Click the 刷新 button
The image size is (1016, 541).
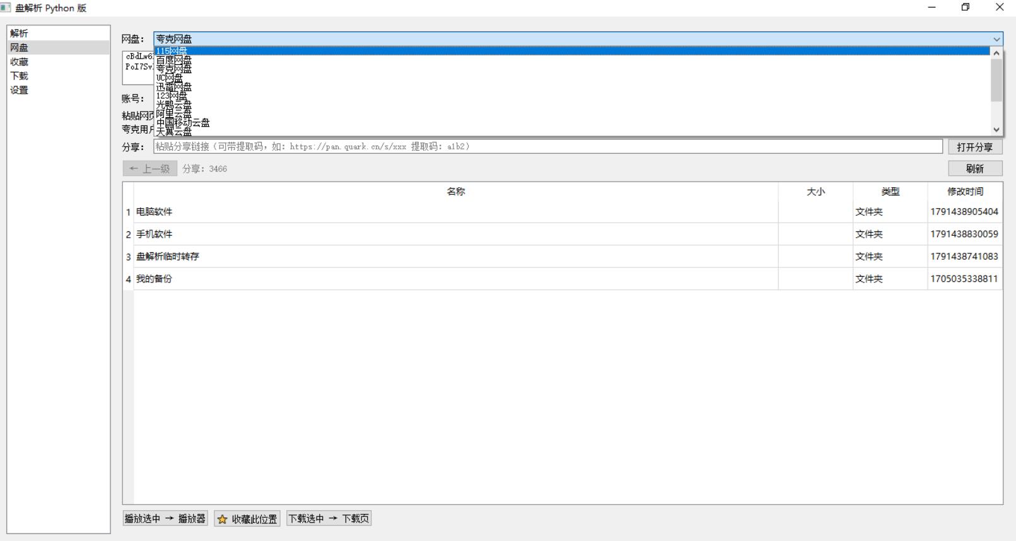click(x=975, y=168)
